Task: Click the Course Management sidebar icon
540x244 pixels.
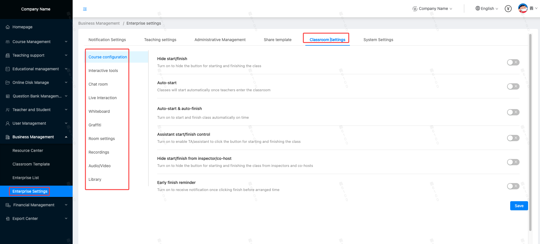Action: [x=8, y=42]
